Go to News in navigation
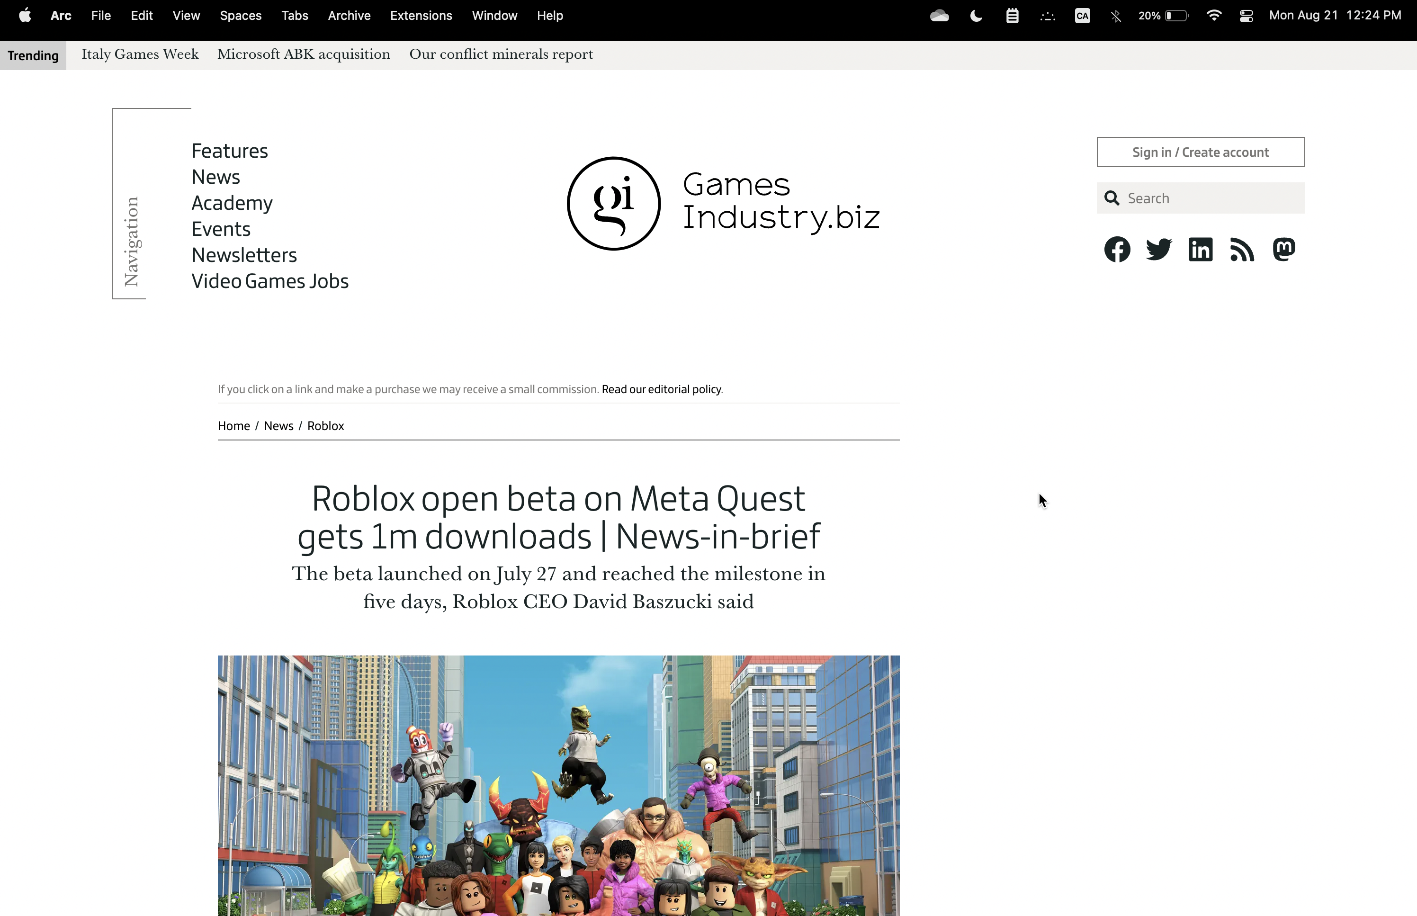 215,177
